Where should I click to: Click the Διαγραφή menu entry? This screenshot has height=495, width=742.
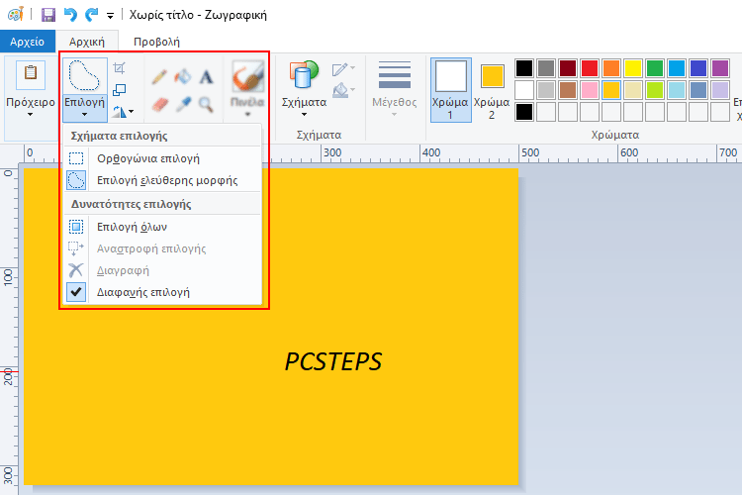pos(162,270)
